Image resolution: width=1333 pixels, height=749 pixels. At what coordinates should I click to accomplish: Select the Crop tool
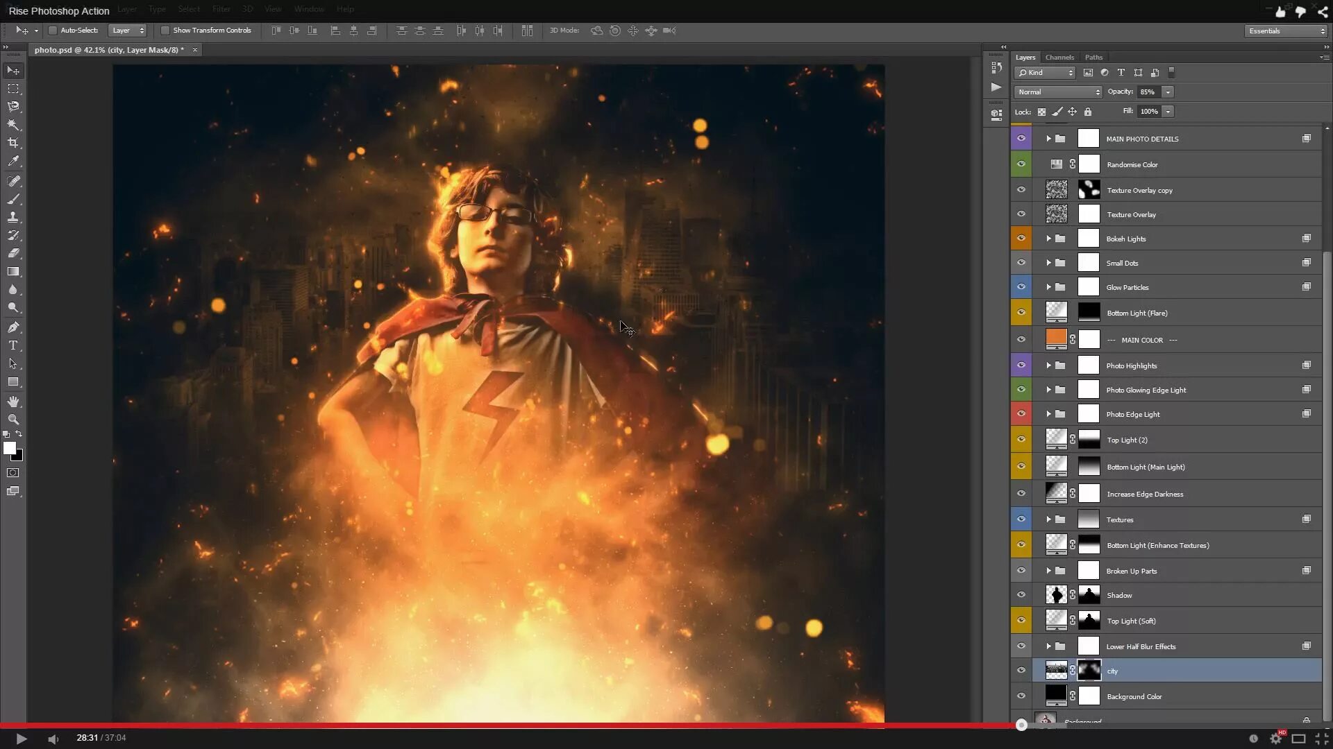(x=13, y=143)
